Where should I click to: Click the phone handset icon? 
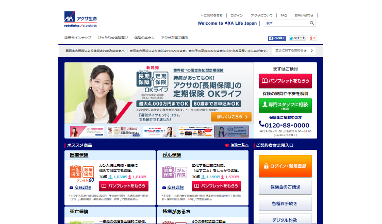point(261,124)
